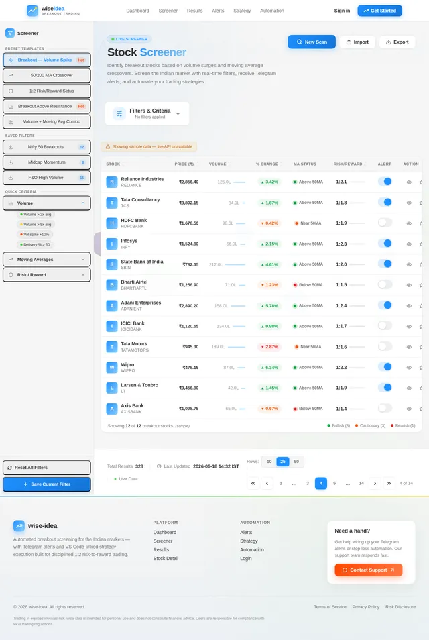Enable alert toggle for HDFC Bank
The height and width of the screenshot is (640, 429).
pos(385,223)
